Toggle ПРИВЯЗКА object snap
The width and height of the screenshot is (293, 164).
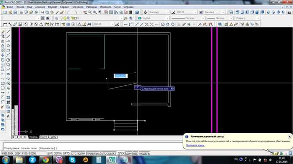[93, 154]
